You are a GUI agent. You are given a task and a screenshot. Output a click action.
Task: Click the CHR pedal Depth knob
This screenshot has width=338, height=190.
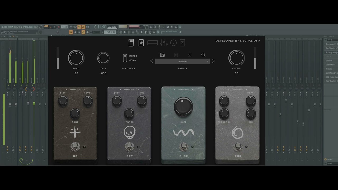[x=251, y=101]
